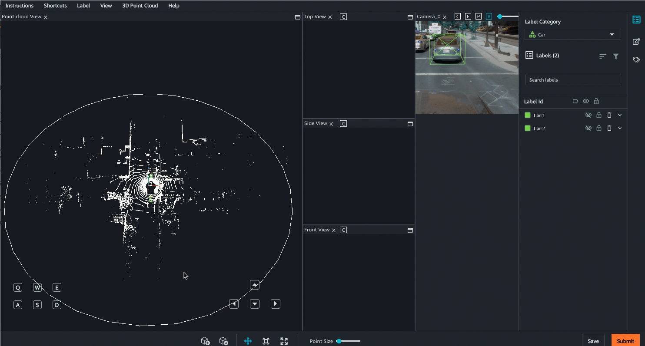Click the edit pencil icon in right sidebar

(636, 42)
